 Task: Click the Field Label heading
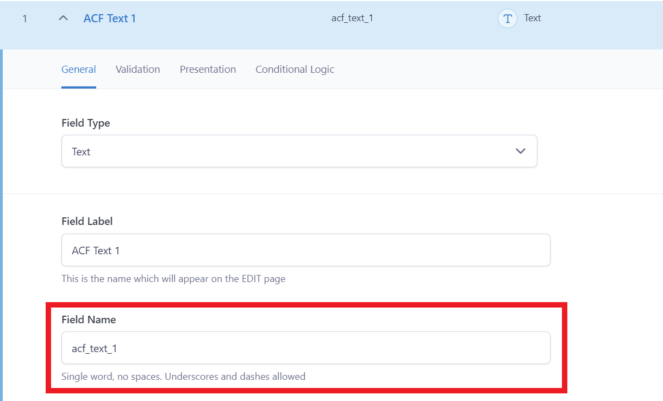[87, 221]
